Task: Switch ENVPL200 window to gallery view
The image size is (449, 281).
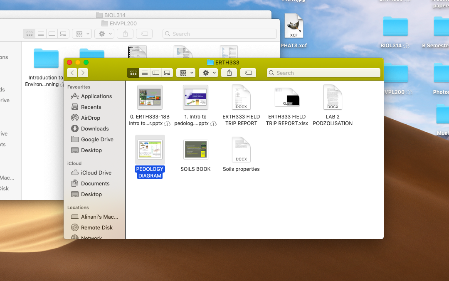Action: pos(63,34)
